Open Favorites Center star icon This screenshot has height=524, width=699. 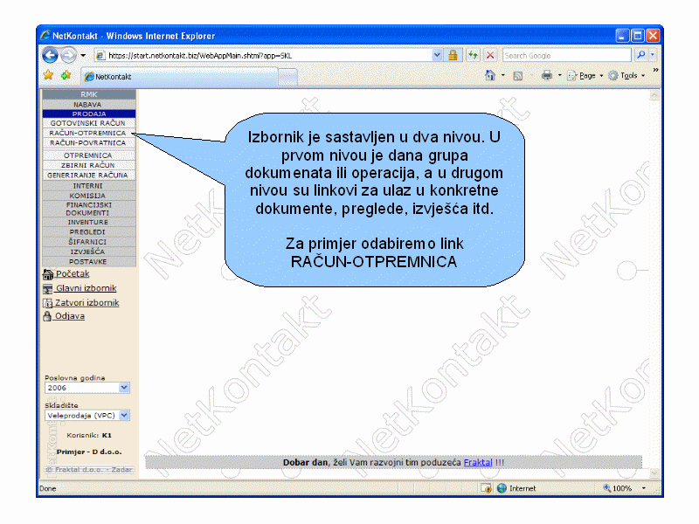coord(48,75)
